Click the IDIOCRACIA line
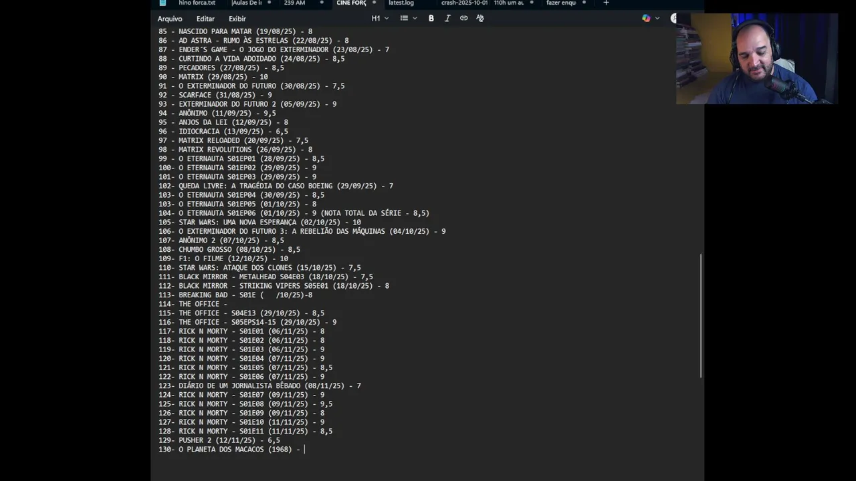Image resolution: width=856 pixels, height=481 pixels. click(223, 132)
